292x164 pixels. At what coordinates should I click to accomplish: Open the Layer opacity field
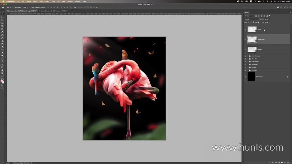(x=267, y=19)
